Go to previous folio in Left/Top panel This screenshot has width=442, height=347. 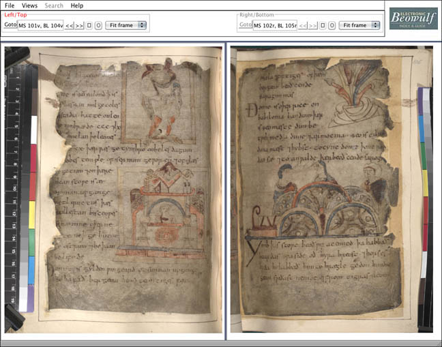(69, 25)
